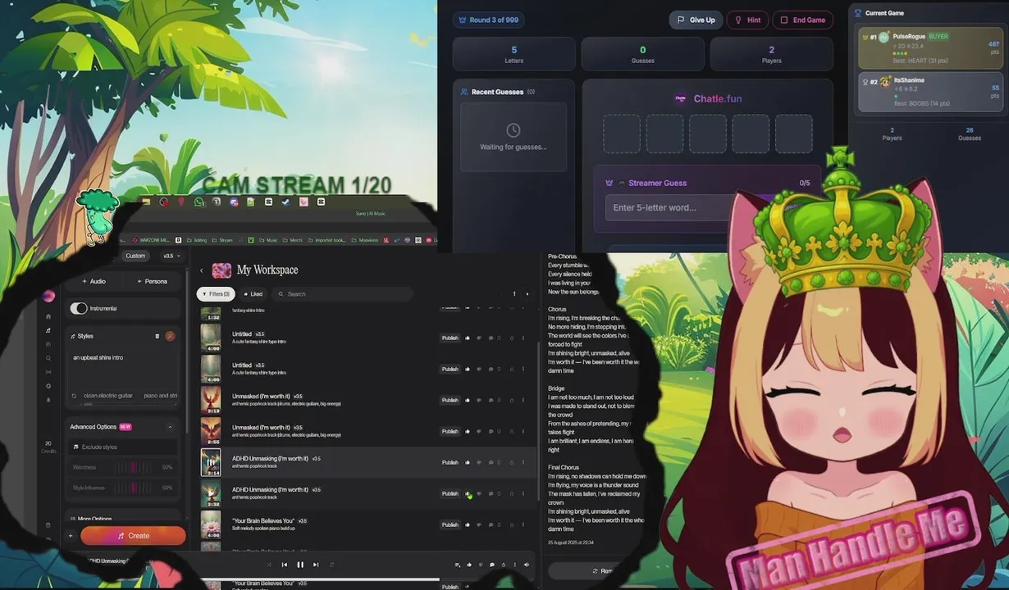Viewport: 1009px width, 590px height.
Task: Toggle shuffle in the player bar
Action: pyautogui.click(x=269, y=565)
